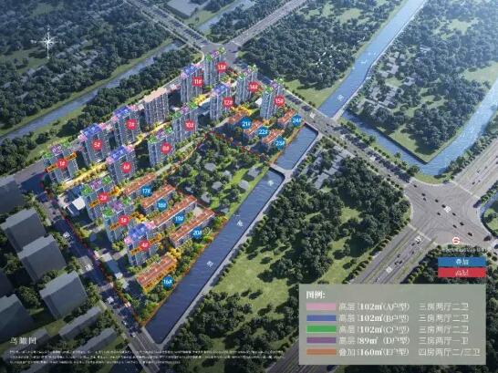Screen dimensions: 498x373
Task: Click the blue 16# building marker
Action: pyautogui.click(x=168, y=281)
